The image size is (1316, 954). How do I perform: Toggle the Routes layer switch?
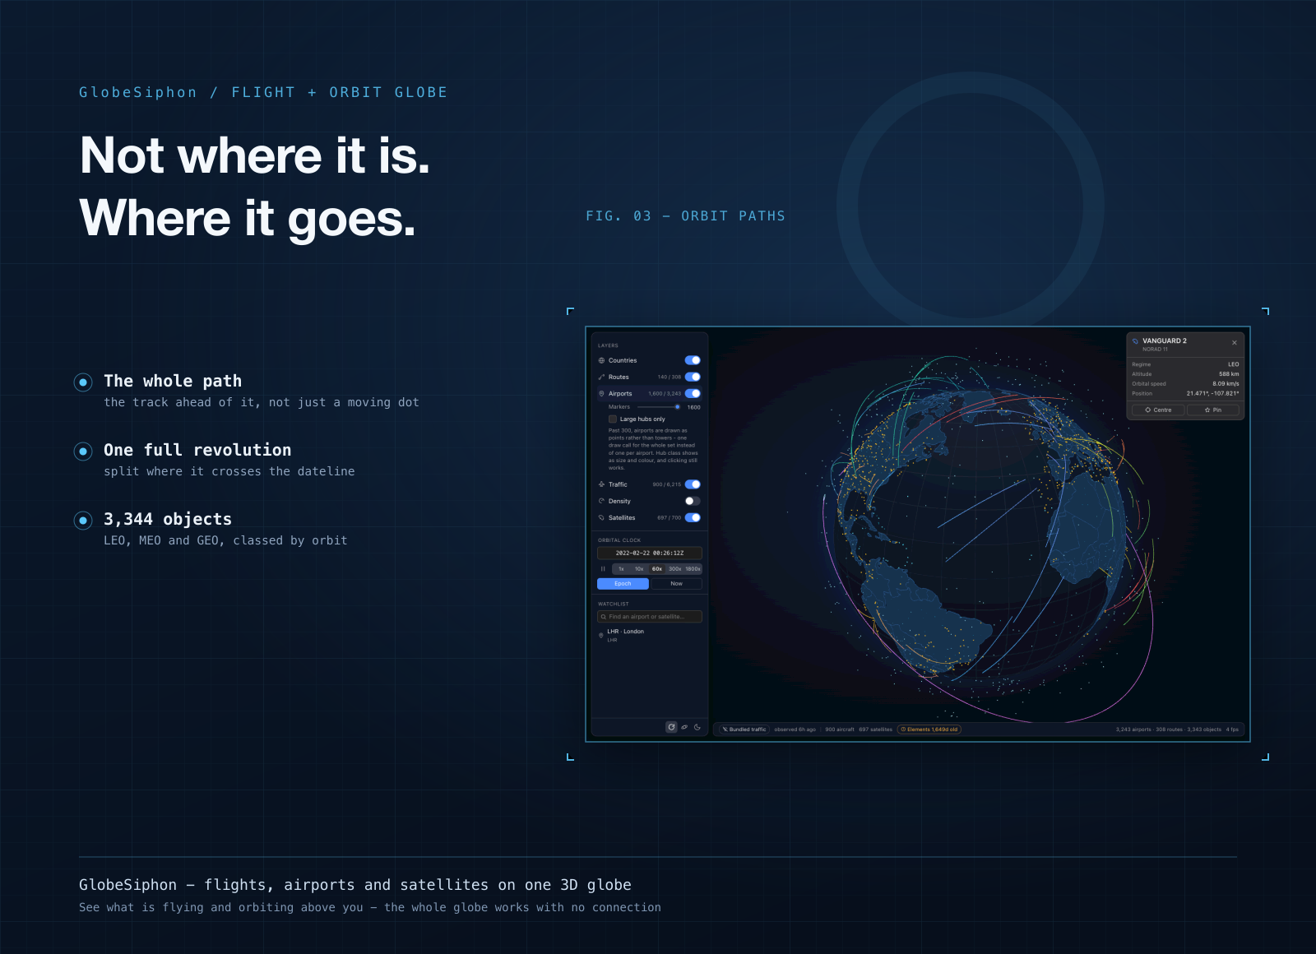tap(693, 377)
